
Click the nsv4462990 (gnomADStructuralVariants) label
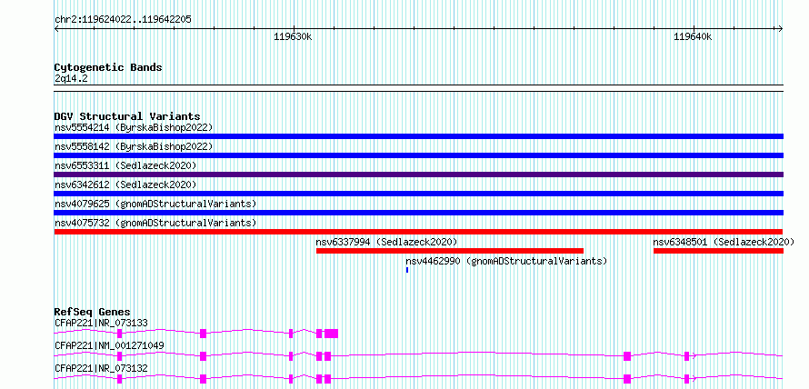coord(506,261)
